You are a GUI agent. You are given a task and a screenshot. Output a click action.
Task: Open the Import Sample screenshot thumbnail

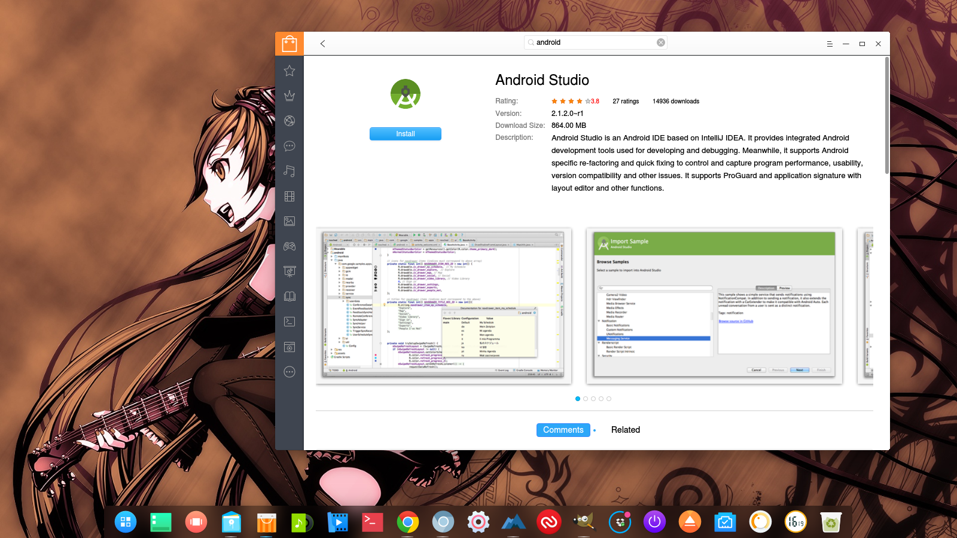pyautogui.click(x=715, y=306)
